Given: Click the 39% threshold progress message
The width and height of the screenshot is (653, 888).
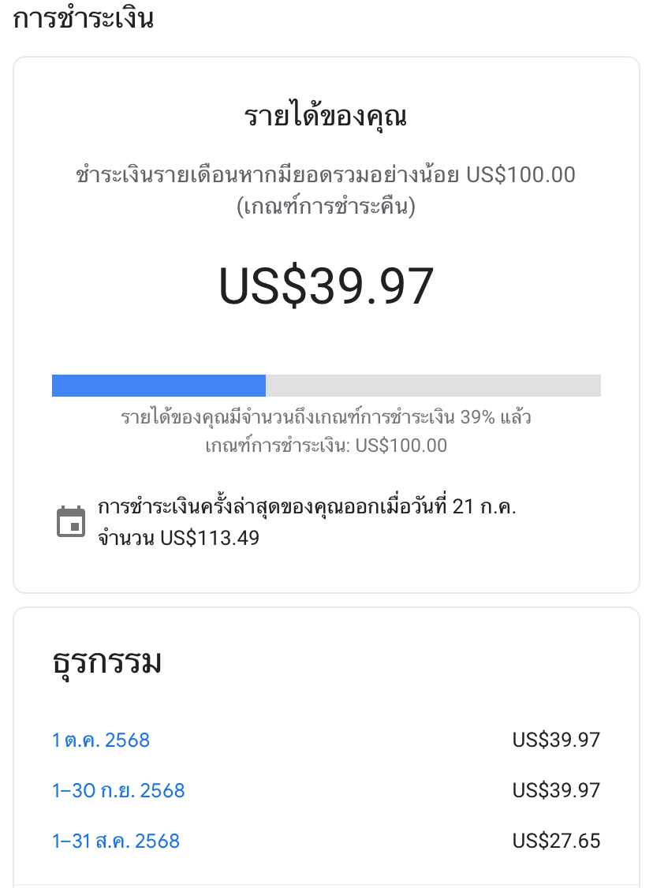Looking at the screenshot, I should (326, 417).
